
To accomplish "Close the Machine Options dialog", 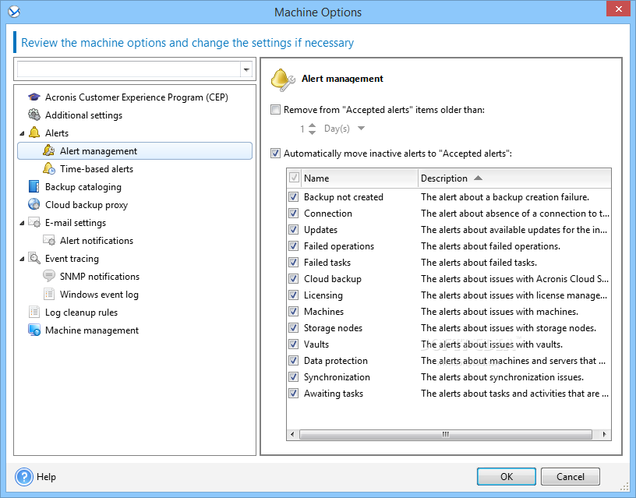I will point(618,9).
